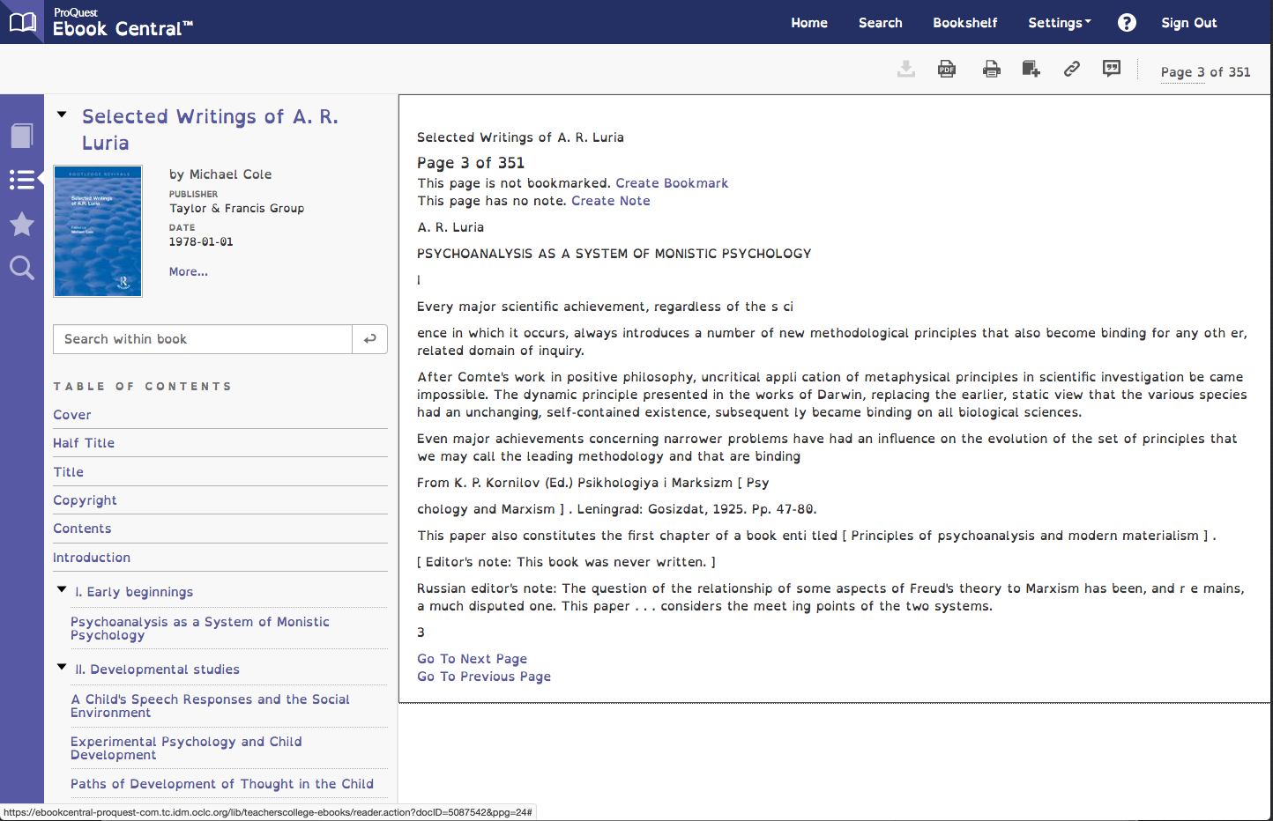Screen dimensions: 1273x821
Task: View annotations via the star sidebar icon
Action: pos(21,224)
